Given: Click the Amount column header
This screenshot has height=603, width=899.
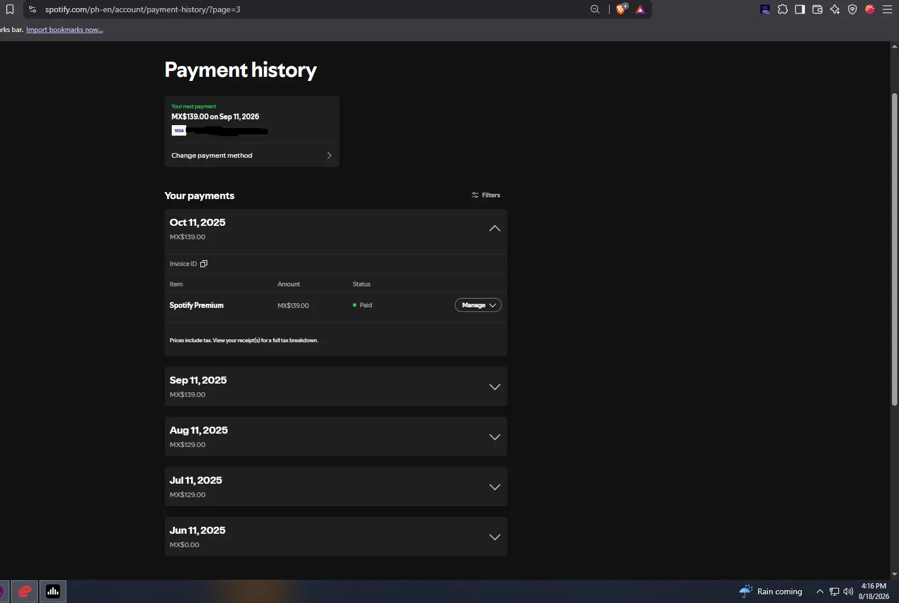Looking at the screenshot, I should 289,284.
